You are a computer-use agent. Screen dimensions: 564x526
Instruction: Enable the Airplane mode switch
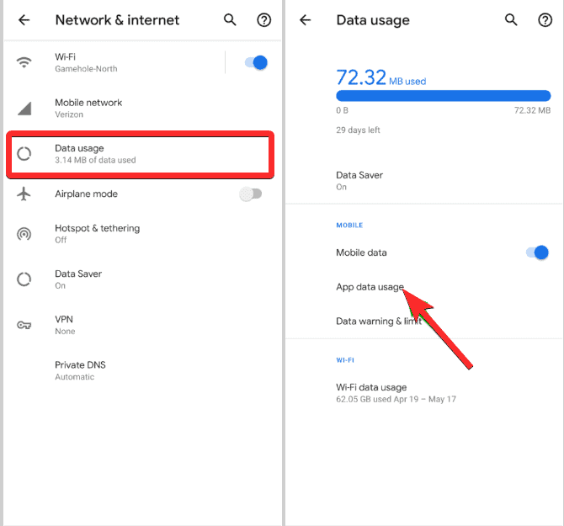tap(251, 194)
